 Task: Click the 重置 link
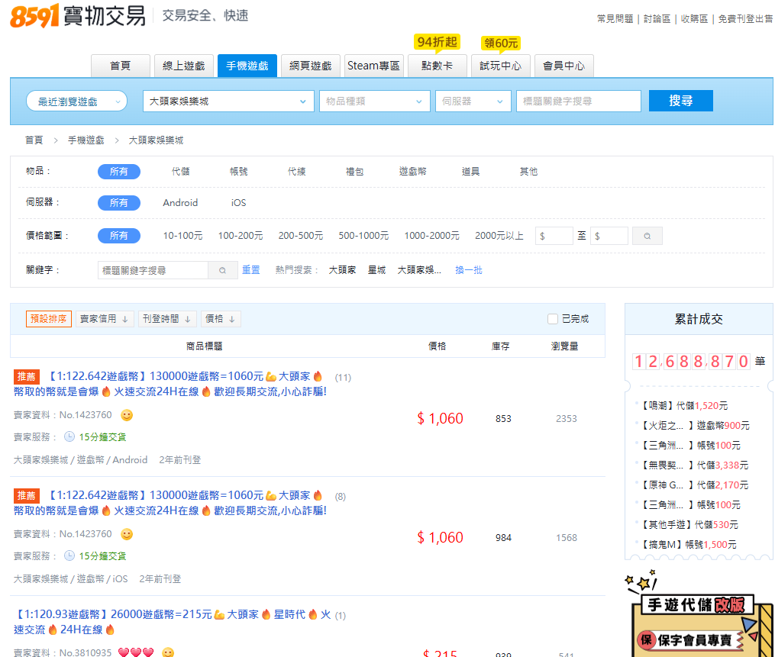point(250,270)
